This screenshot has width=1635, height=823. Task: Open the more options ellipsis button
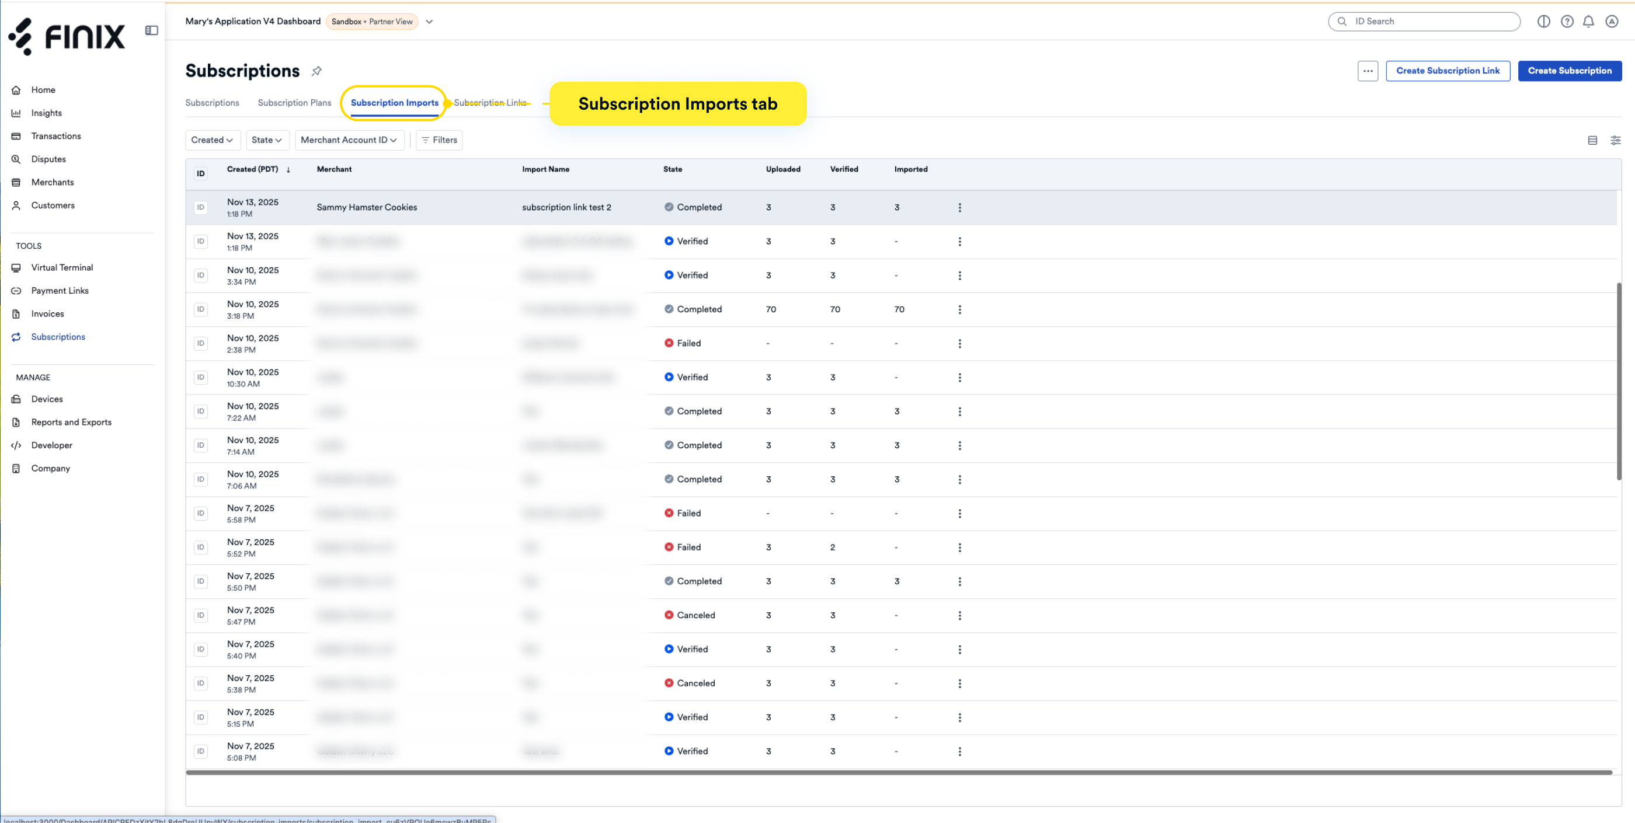coord(1368,71)
